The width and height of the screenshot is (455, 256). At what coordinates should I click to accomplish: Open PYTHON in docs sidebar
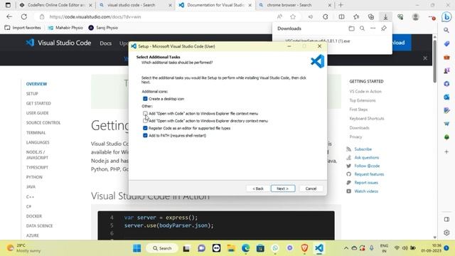[x=34, y=177]
